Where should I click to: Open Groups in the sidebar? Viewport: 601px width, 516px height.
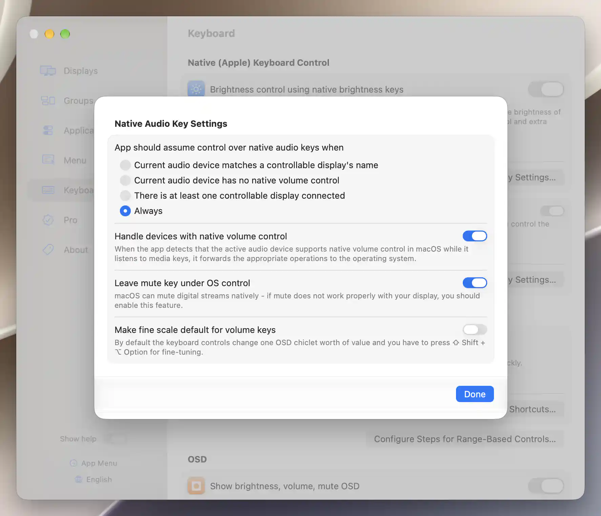pyautogui.click(x=78, y=101)
